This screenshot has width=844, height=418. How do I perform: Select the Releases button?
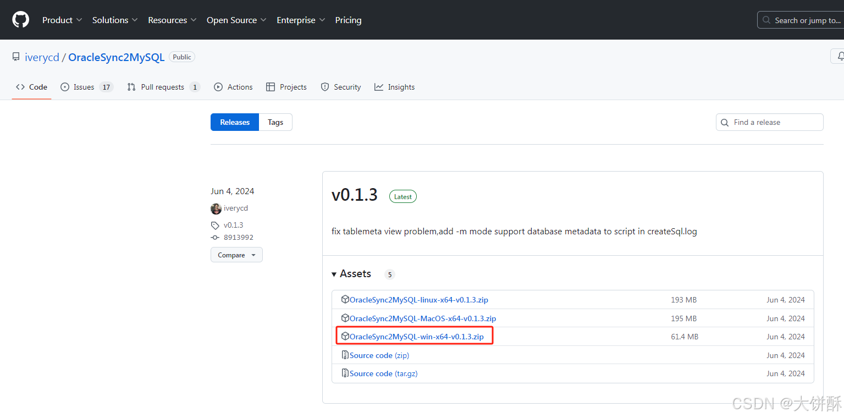[x=235, y=122]
